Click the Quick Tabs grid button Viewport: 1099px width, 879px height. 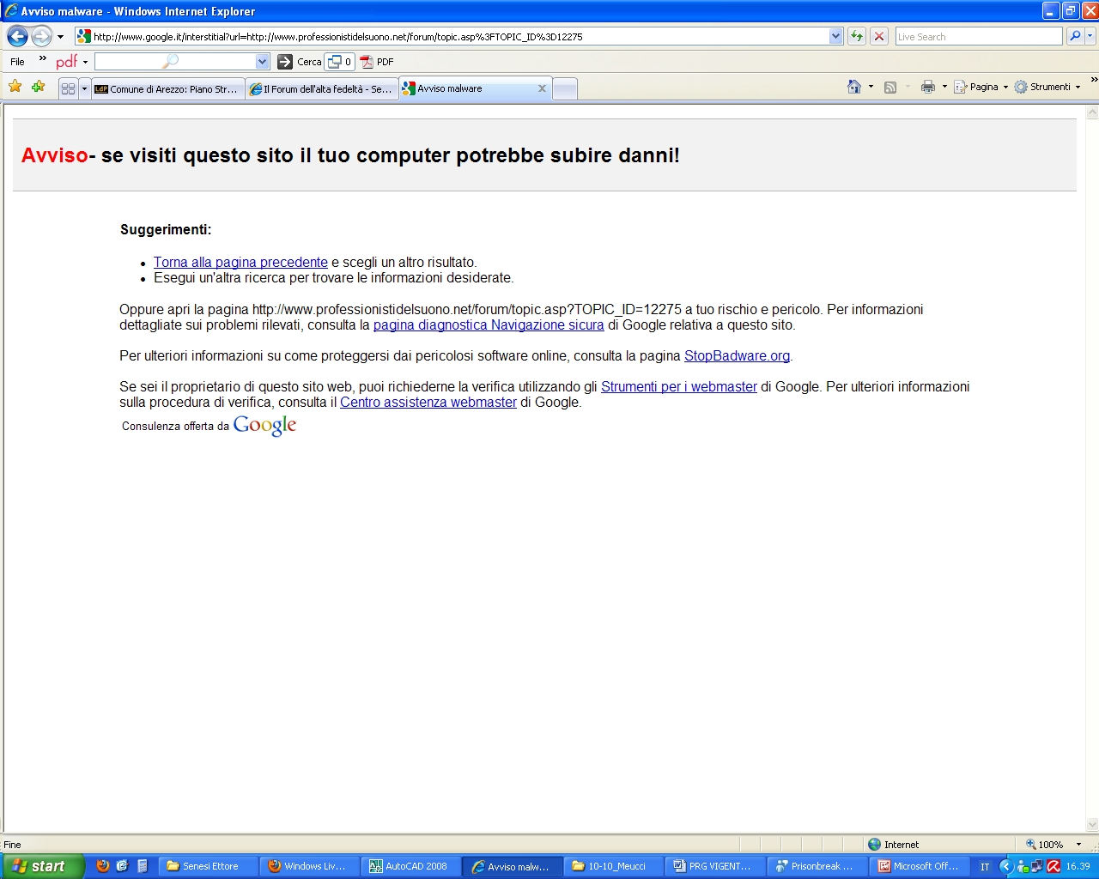[69, 88]
